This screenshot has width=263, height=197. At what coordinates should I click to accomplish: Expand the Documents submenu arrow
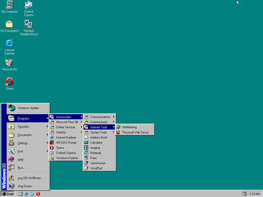click(48, 135)
